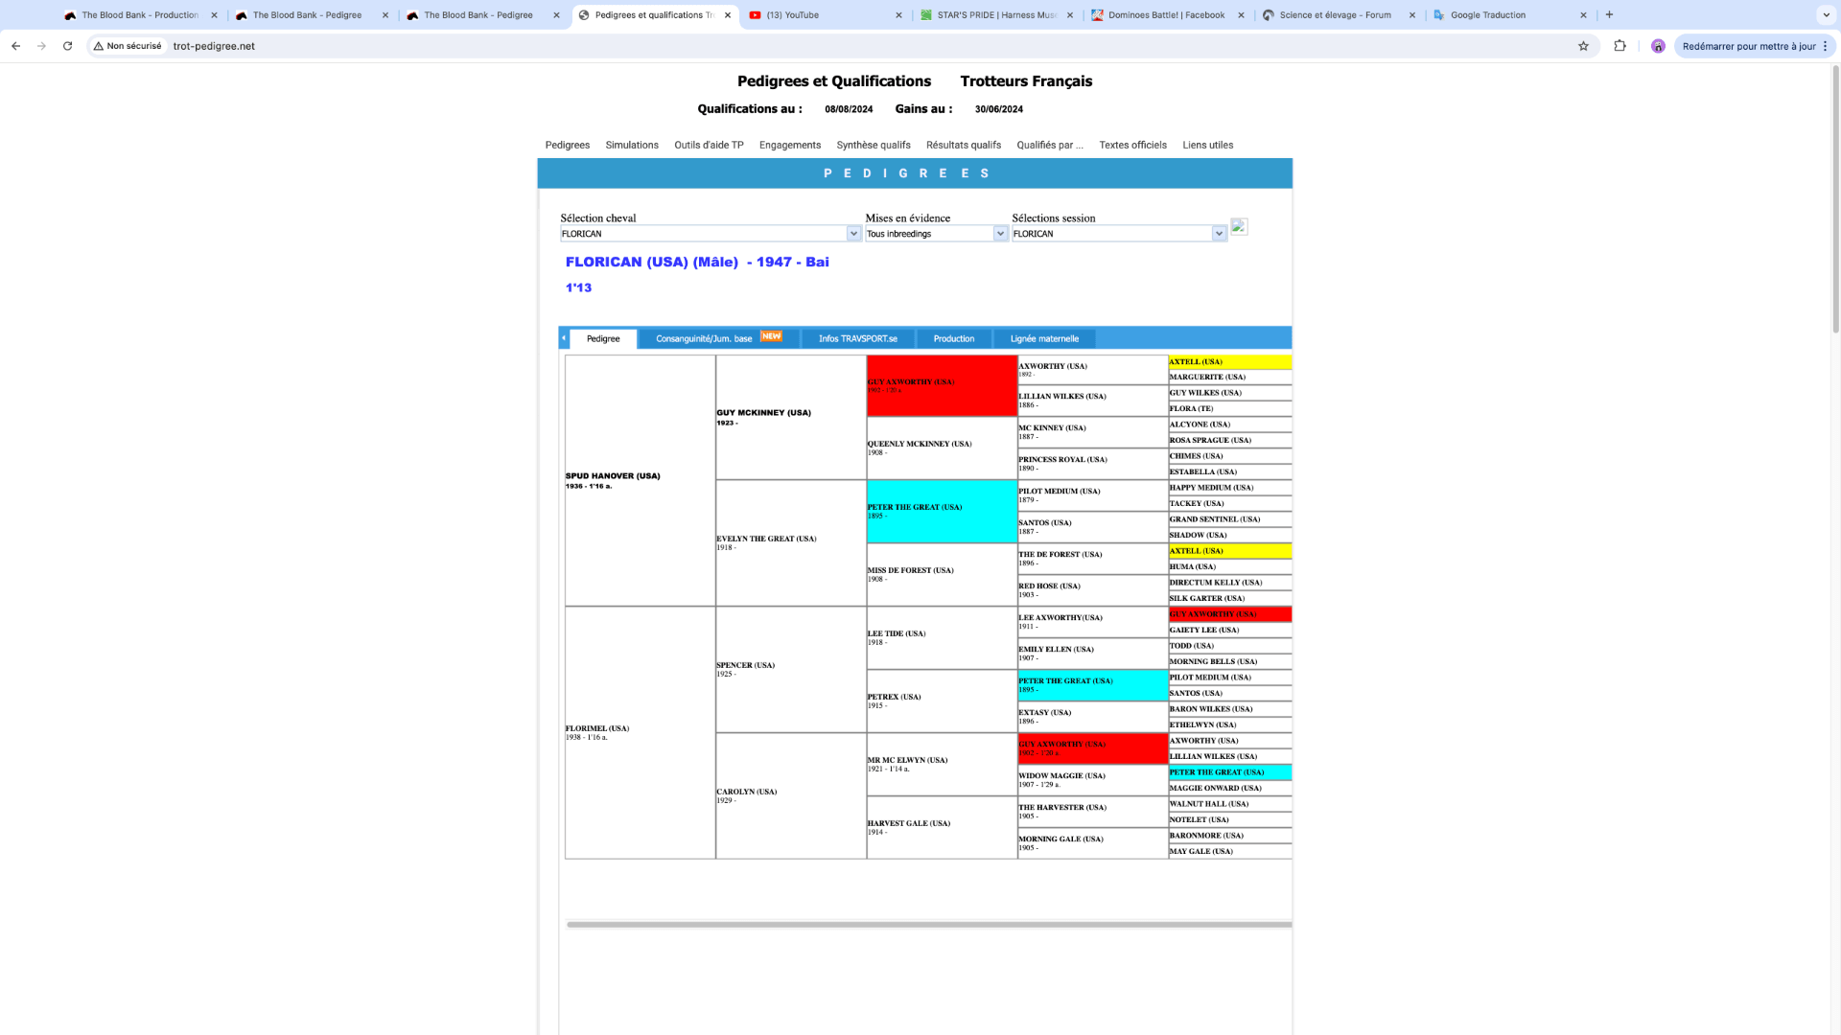Image resolution: width=1841 pixels, height=1035 pixels.
Task: Open the Pedigrees menu item
Action: [x=568, y=145]
